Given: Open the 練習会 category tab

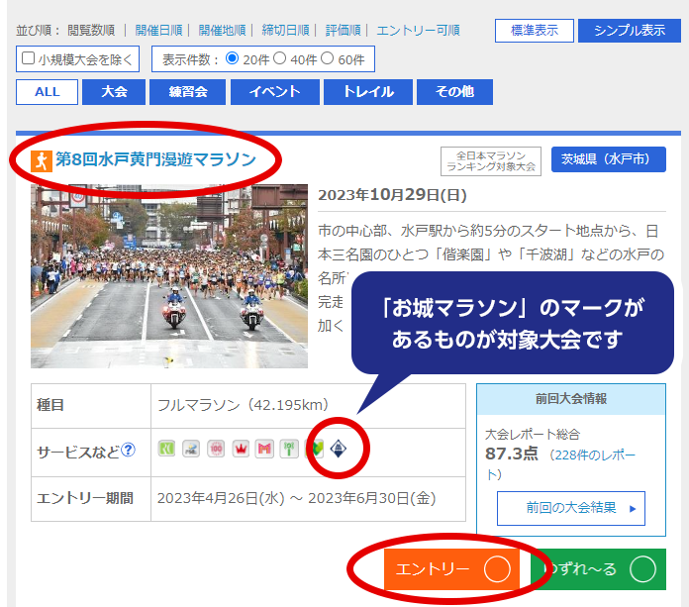Looking at the screenshot, I should (x=188, y=92).
